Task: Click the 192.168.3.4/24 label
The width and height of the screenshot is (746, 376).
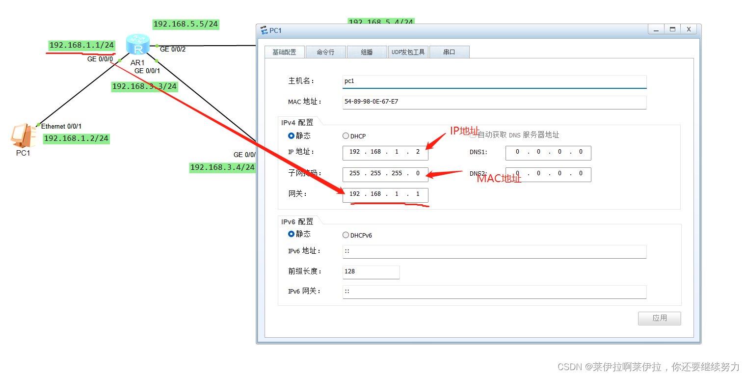Action: coord(222,167)
